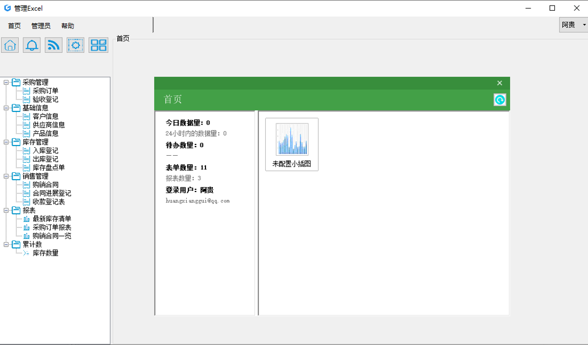This screenshot has width=588, height=345.
Task: Open the 管理员 menu
Action: (x=41, y=26)
